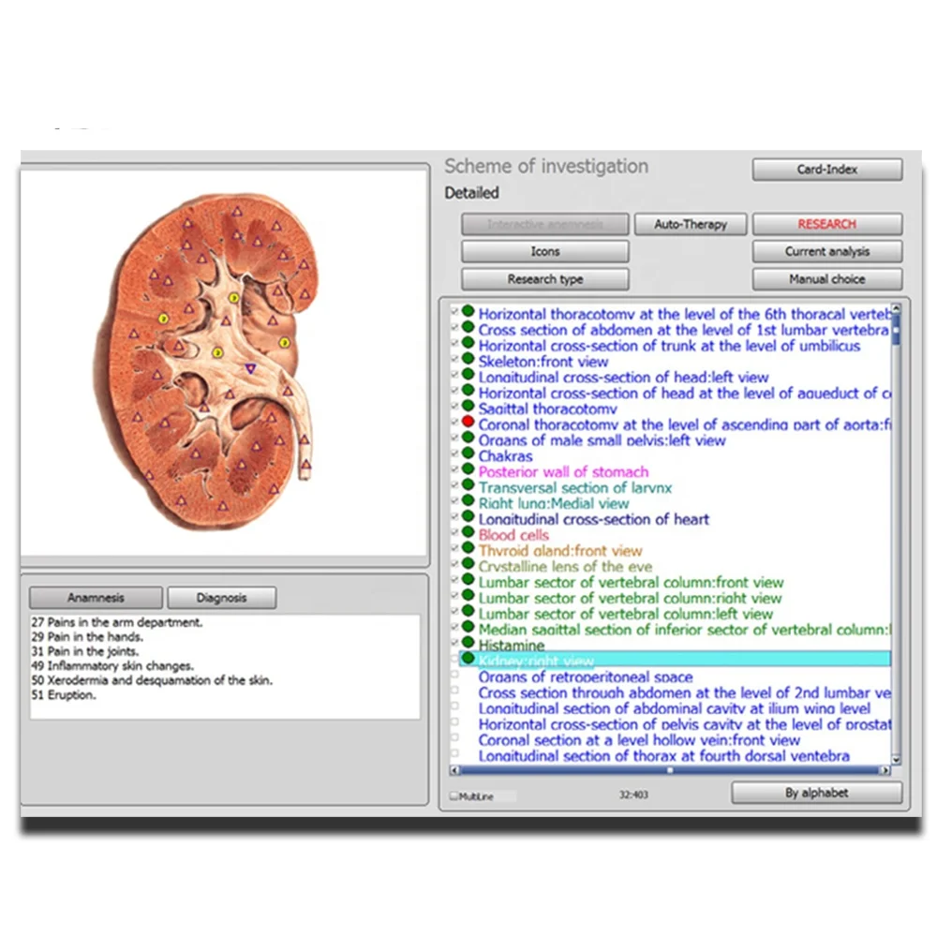Viewport: 937px width, 937px height.
Task: Click the red status dot beside Coronal thoracotomy
Action: tap(468, 422)
